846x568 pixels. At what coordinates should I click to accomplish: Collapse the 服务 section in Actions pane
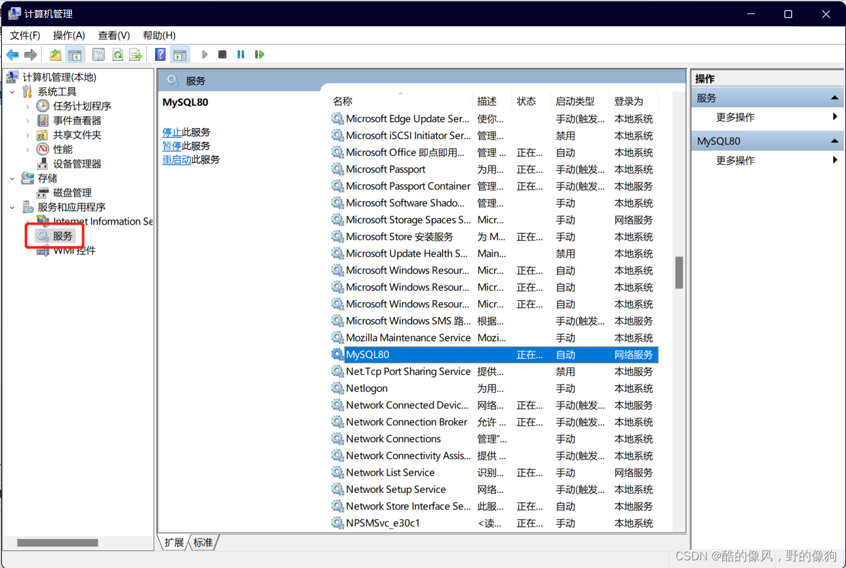[834, 98]
